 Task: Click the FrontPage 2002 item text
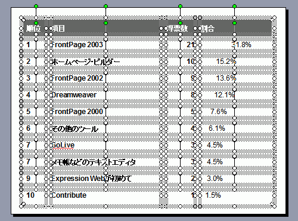(x=77, y=78)
